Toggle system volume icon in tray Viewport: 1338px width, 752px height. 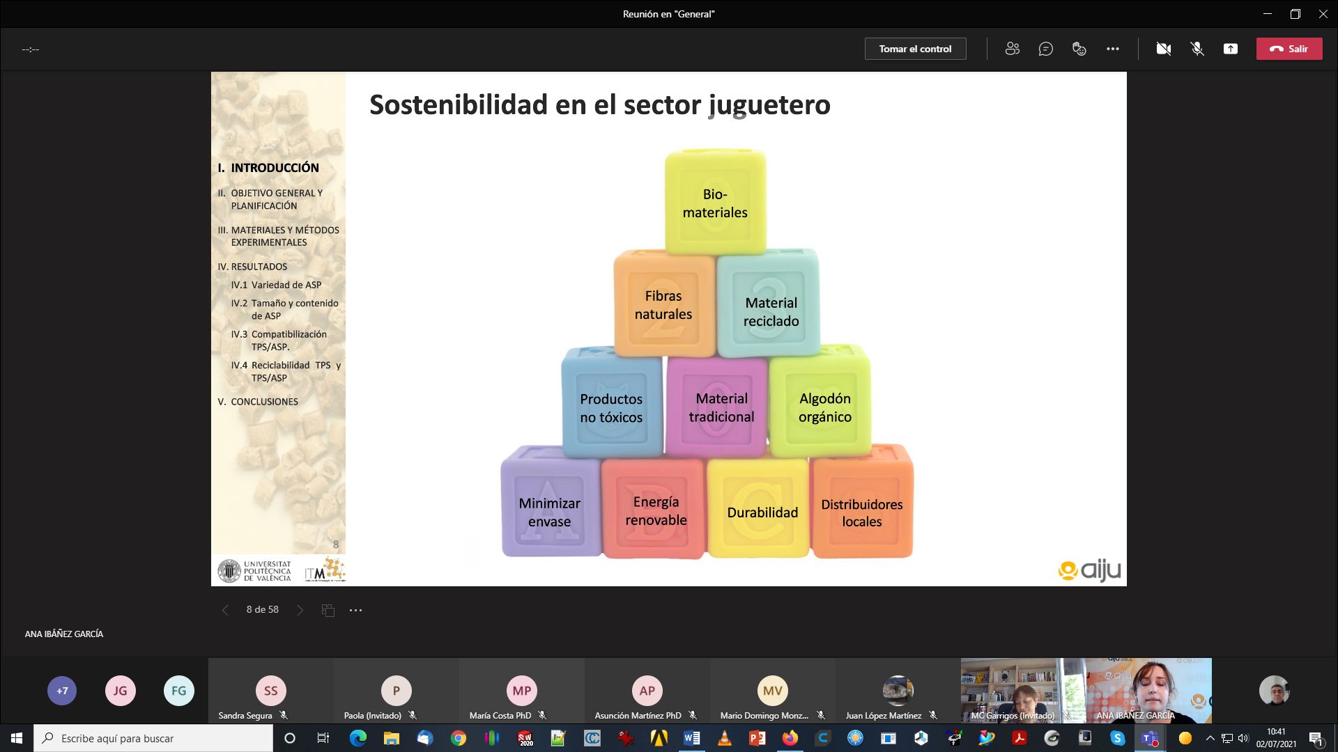(1243, 738)
